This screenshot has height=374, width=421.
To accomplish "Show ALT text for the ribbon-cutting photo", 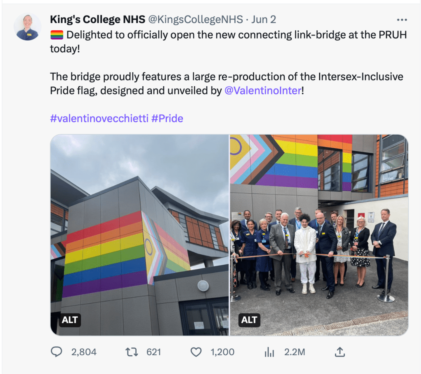I will click(249, 320).
